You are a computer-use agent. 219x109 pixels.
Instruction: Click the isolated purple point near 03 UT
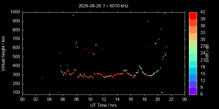42,78
